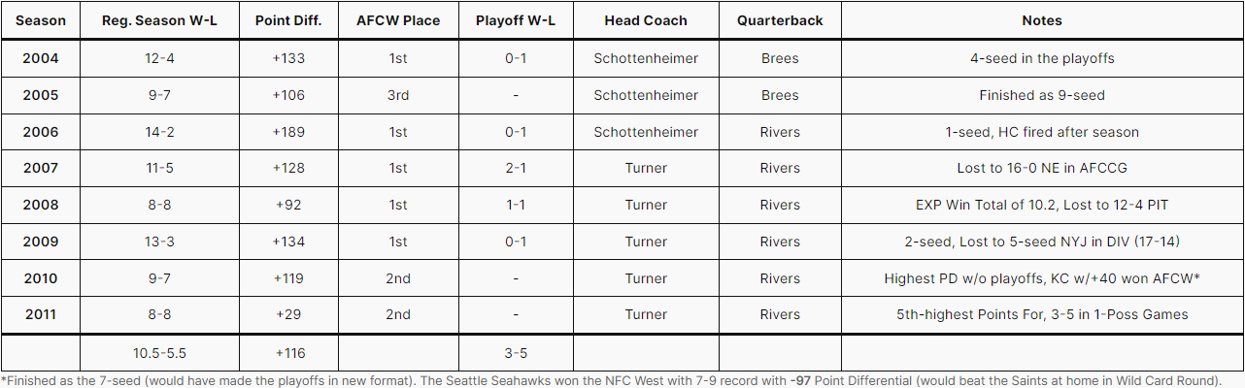Click the Notes column header

[1042, 20]
